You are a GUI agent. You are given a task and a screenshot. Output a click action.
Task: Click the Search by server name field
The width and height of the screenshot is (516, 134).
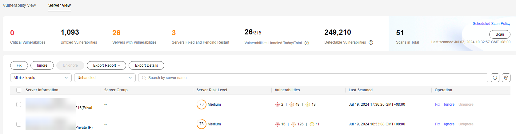(x=313, y=78)
